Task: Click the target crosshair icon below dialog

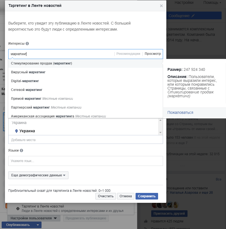Action: click(18, 209)
